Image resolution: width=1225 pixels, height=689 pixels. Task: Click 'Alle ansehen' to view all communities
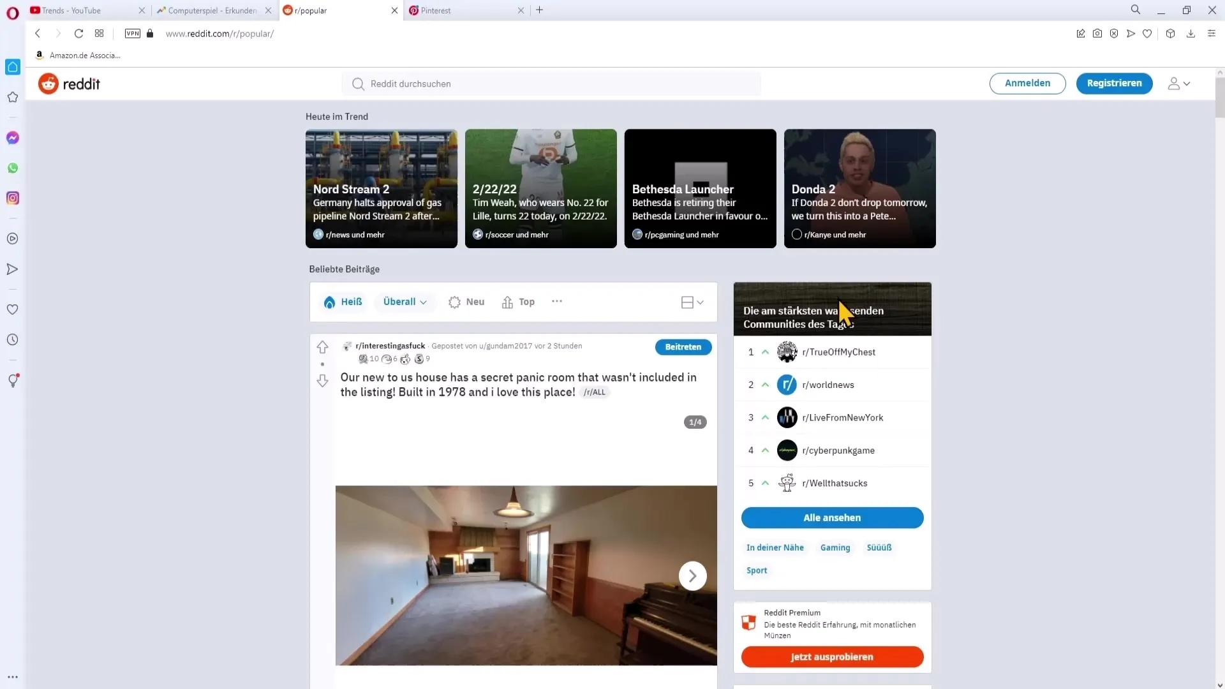tap(831, 517)
